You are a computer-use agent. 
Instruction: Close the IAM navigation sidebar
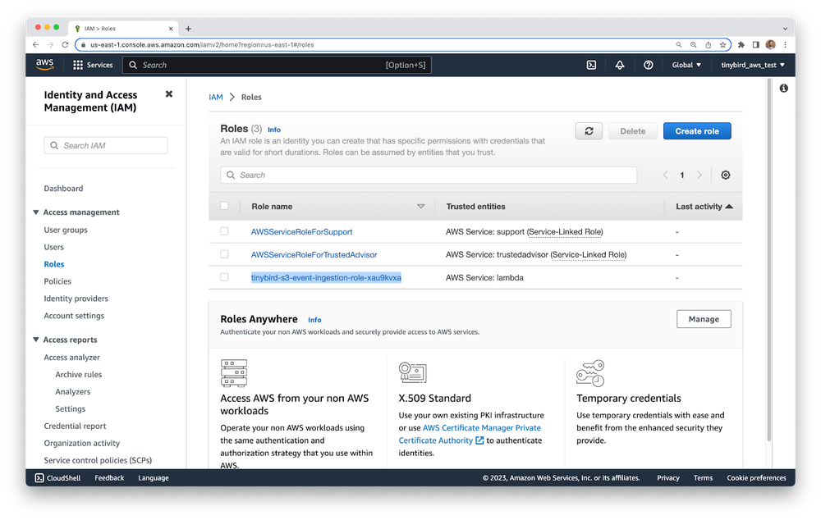click(x=169, y=94)
